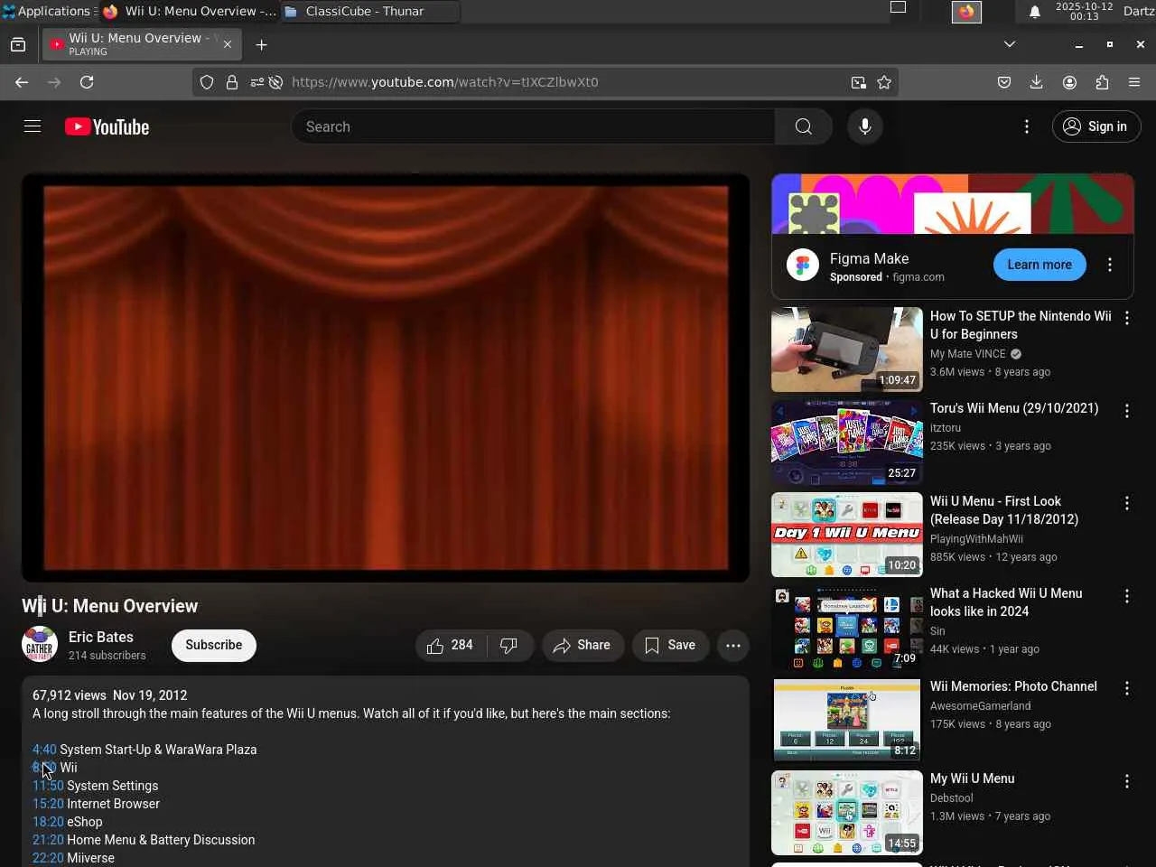Go back one page in Firefox
Image resolution: width=1156 pixels, height=867 pixels.
click(22, 82)
